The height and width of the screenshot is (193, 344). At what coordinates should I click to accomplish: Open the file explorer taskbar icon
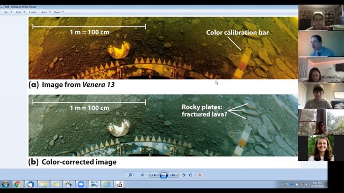click(x=43, y=184)
